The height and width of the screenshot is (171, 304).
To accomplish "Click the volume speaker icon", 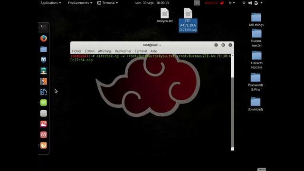I will pos(250,3).
